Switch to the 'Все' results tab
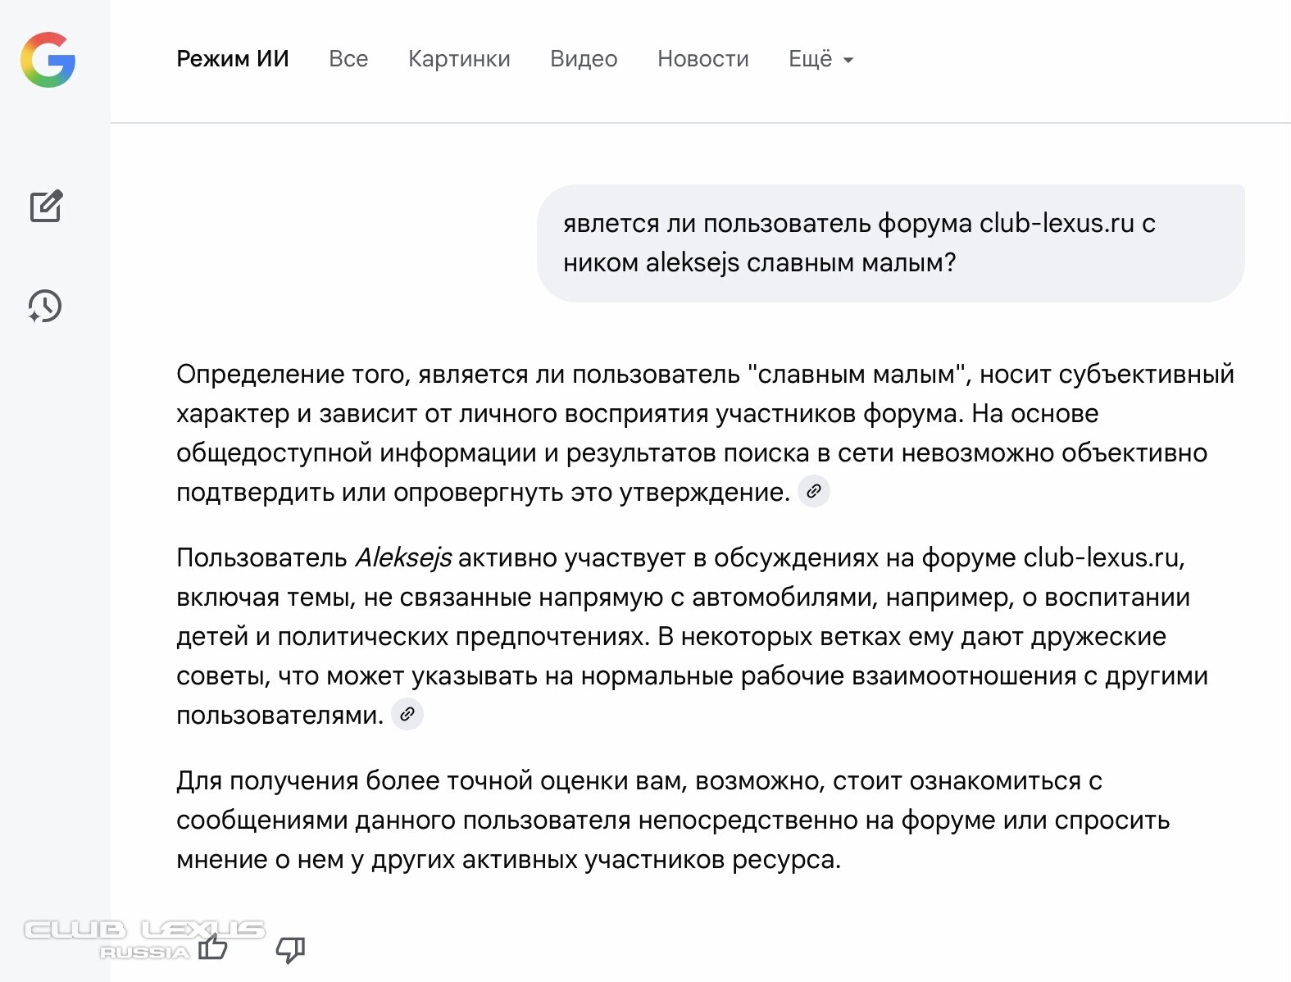Viewport: 1291px width, 982px height. pyautogui.click(x=348, y=59)
